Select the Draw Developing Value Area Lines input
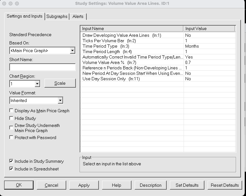This screenshot has height=196, width=246. click(x=158, y=35)
